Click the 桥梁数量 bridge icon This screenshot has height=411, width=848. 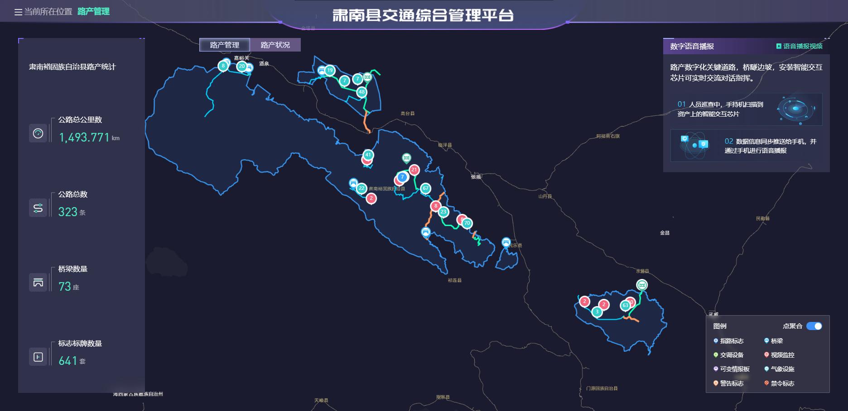coord(38,283)
